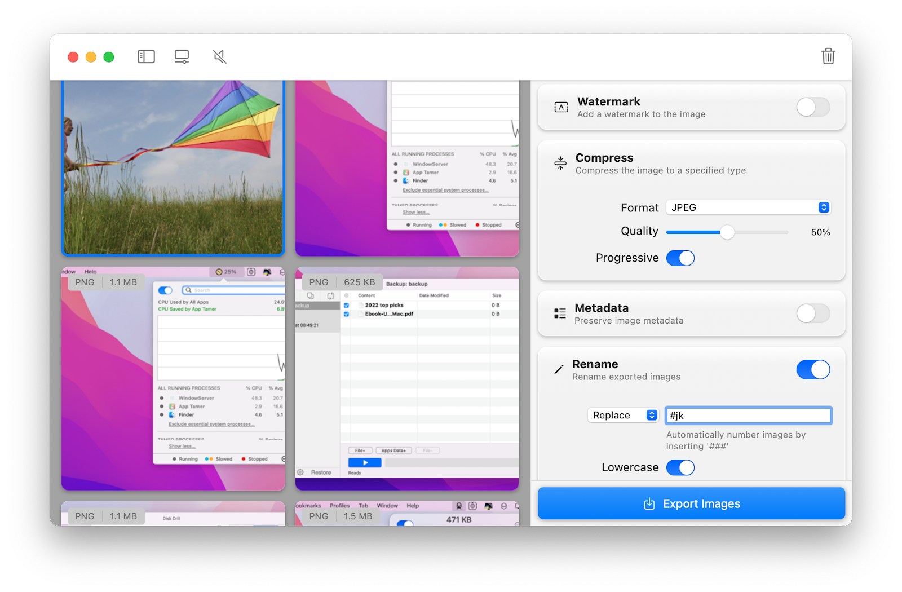Click the Rename pencil icon
Screen dimensions: 902x592
click(x=559, y=370)
